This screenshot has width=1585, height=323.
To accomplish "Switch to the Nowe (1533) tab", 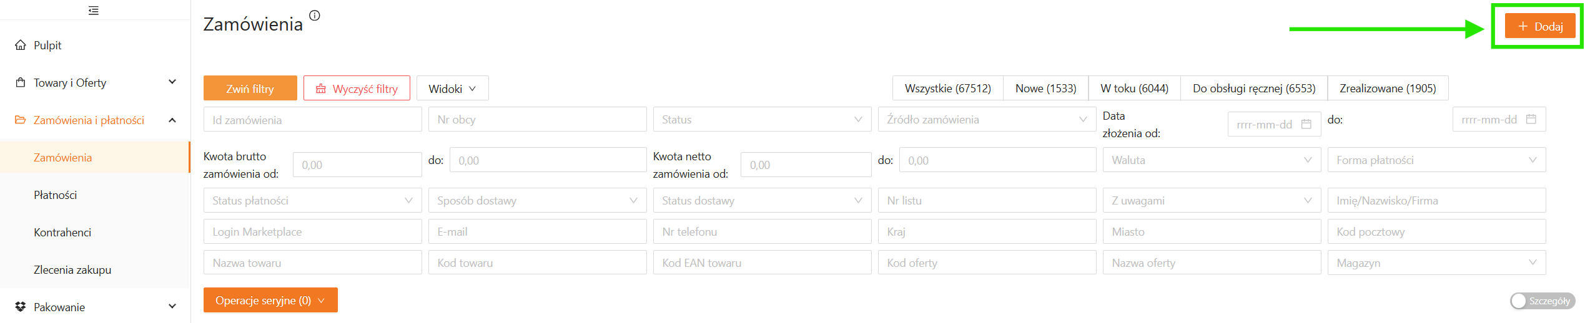I will [1045, 88].
